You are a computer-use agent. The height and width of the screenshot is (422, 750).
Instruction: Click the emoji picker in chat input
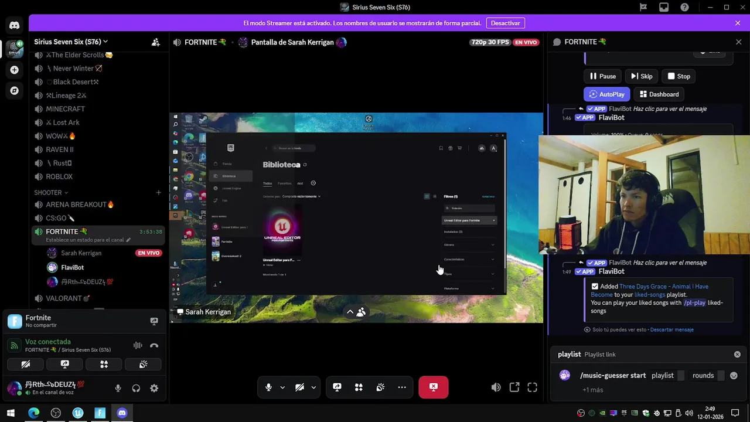pos(734,376)
